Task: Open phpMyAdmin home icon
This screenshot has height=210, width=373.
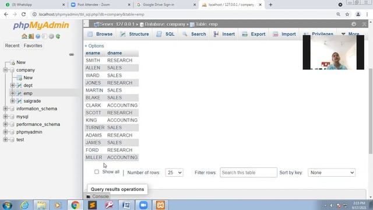Action: tap(24, 36)
